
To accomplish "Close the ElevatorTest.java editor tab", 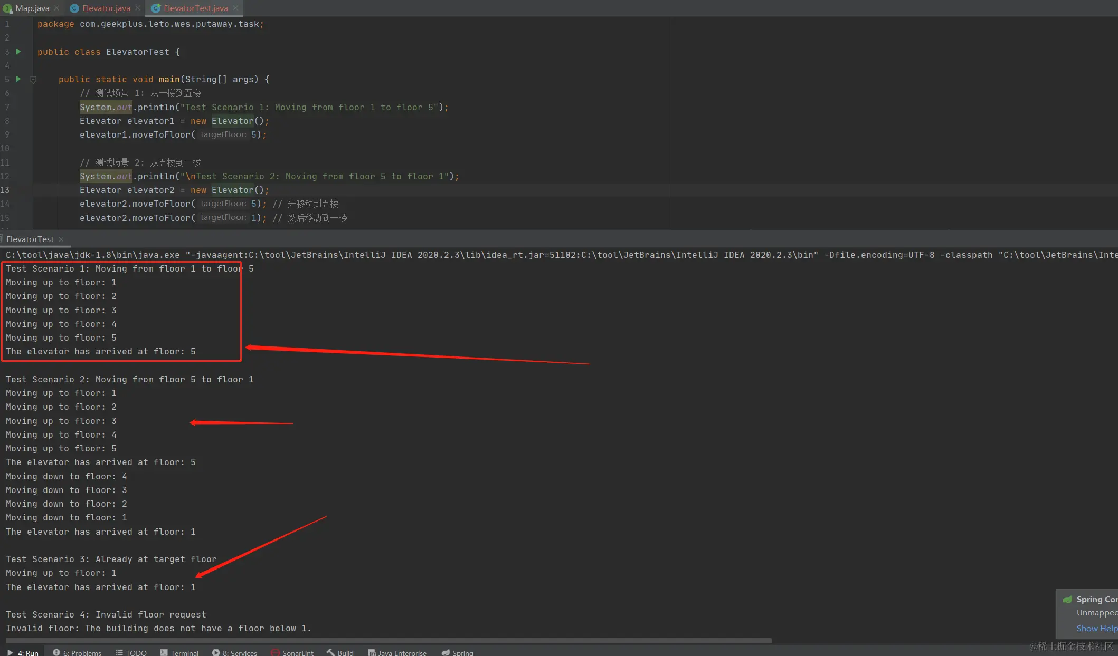I will tap(235, 8).
